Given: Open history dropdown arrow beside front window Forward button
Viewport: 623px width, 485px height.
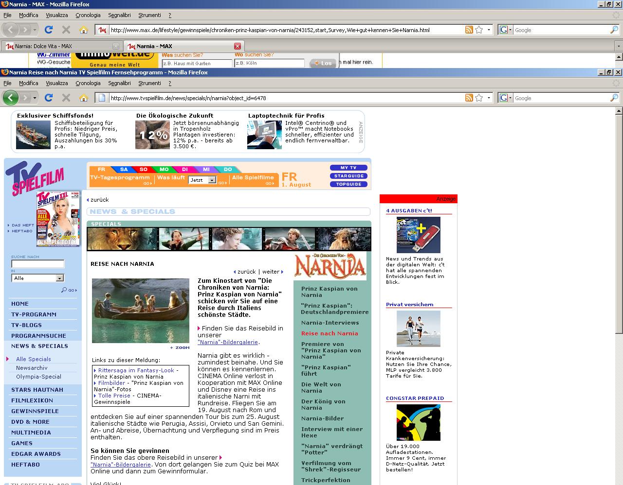Looking at the screenshot, I should coord(35,98).
